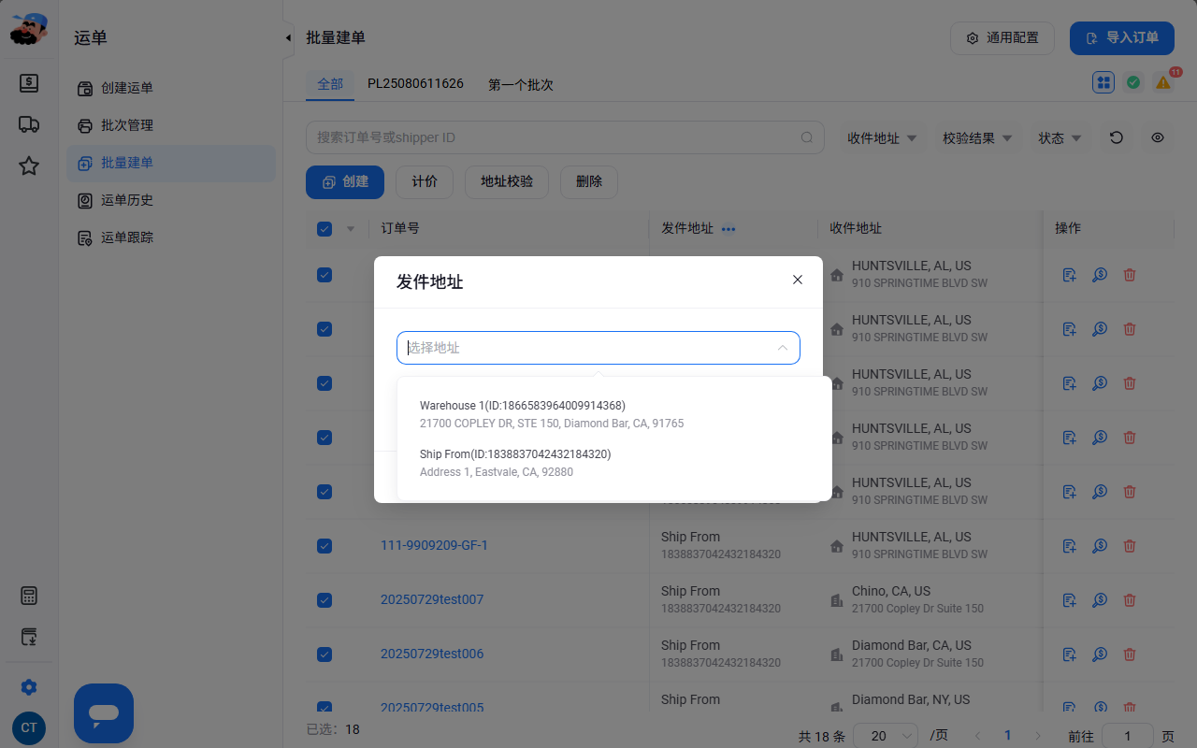Open order link 20250729test007
Image resolution: width=1197 pixels, height=748 pixels.
point(432,599)
